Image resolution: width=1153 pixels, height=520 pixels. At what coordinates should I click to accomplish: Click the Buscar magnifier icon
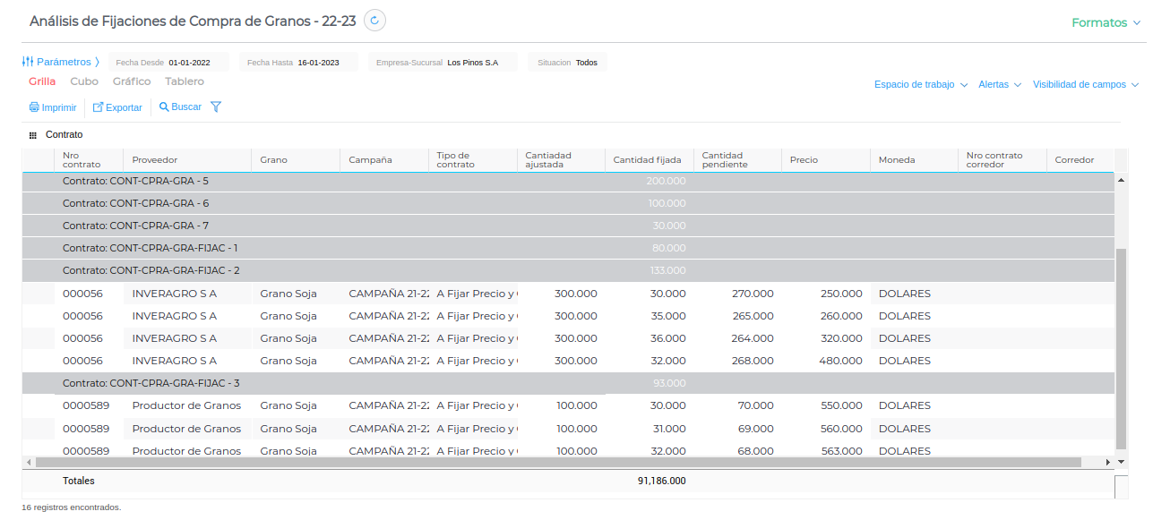(164, 107)
